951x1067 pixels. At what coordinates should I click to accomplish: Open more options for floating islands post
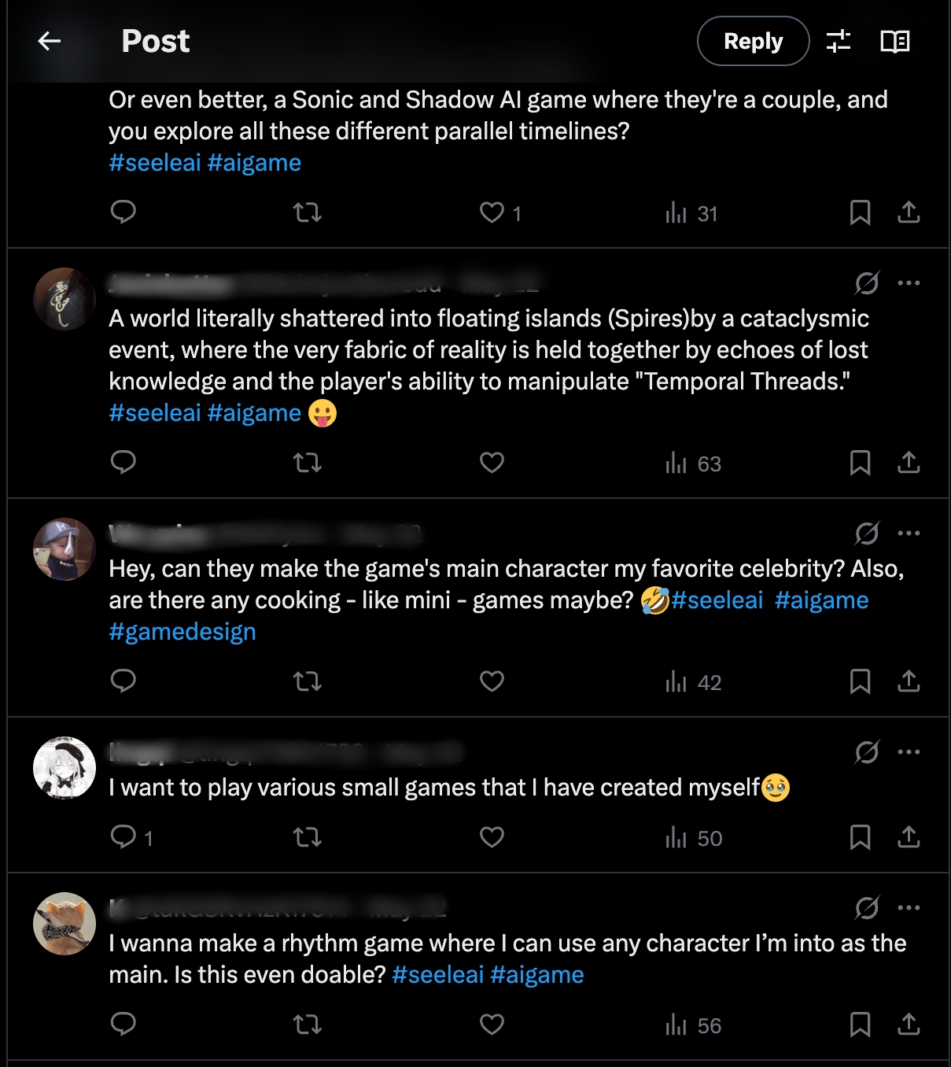pyautogui.click(x=909, y=283)
